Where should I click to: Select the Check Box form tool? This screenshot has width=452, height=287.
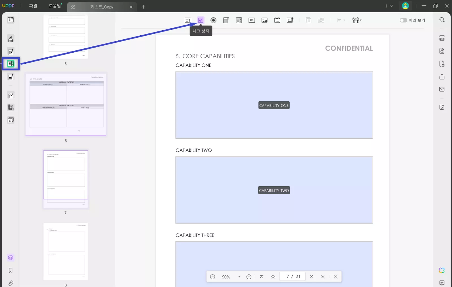[201, 20]
